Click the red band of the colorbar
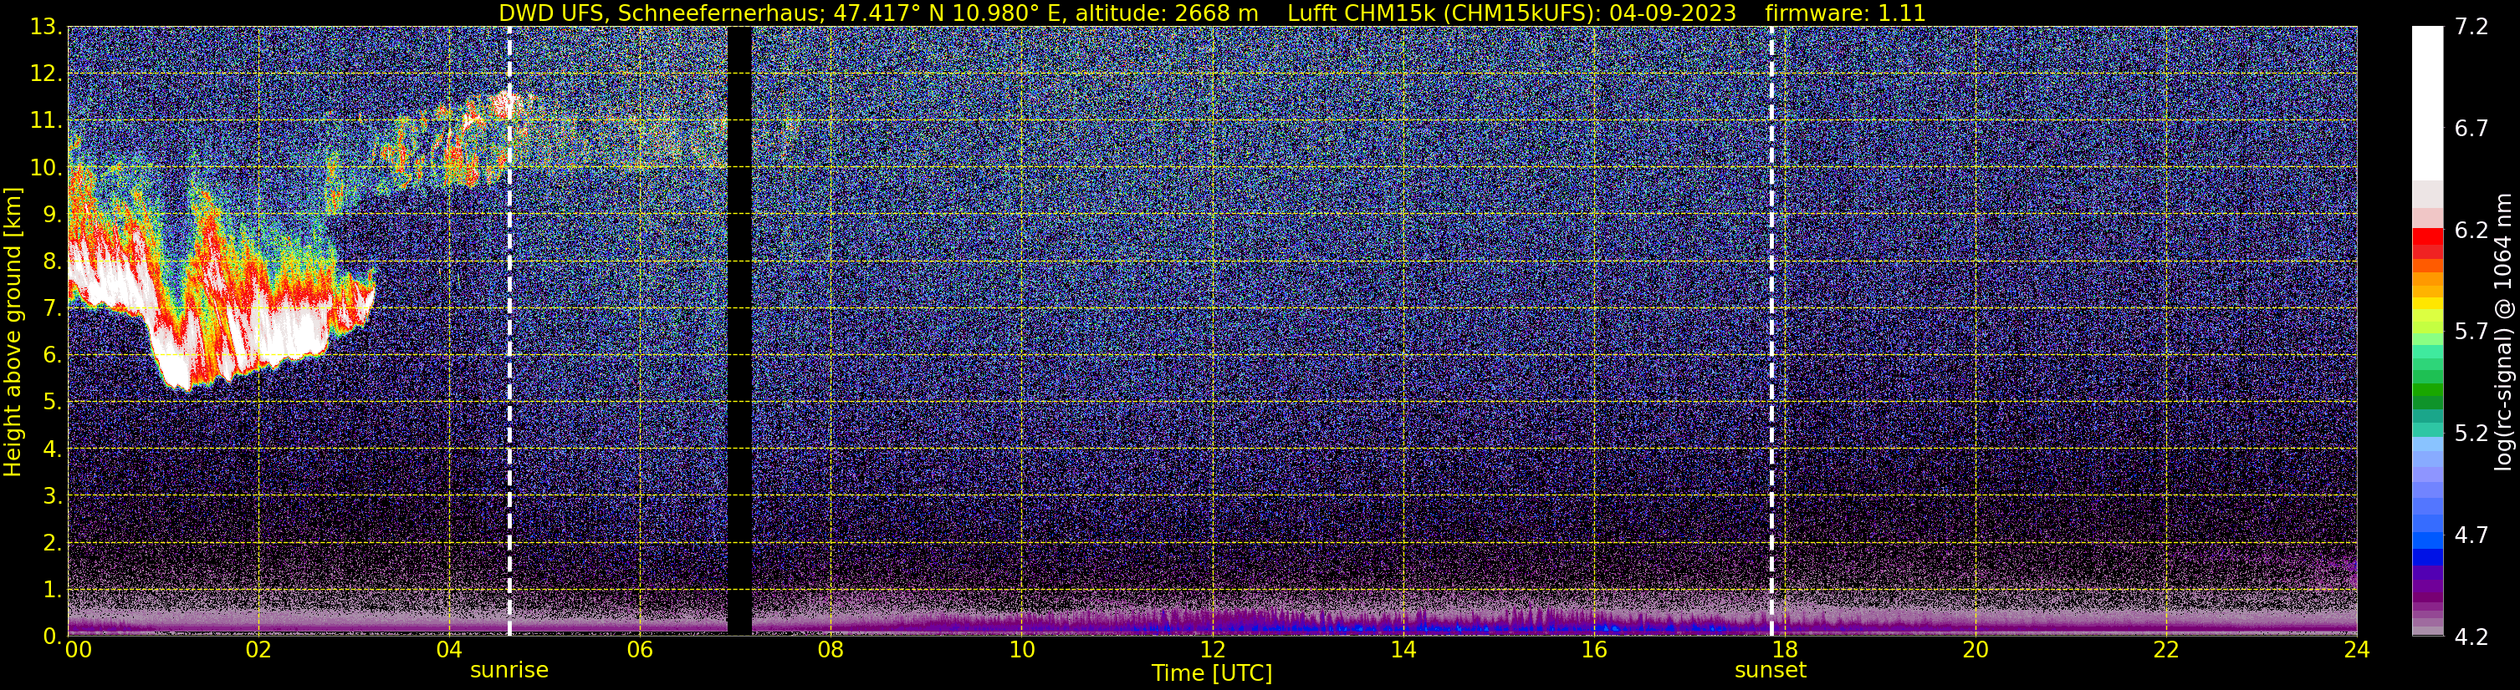 2427,242
